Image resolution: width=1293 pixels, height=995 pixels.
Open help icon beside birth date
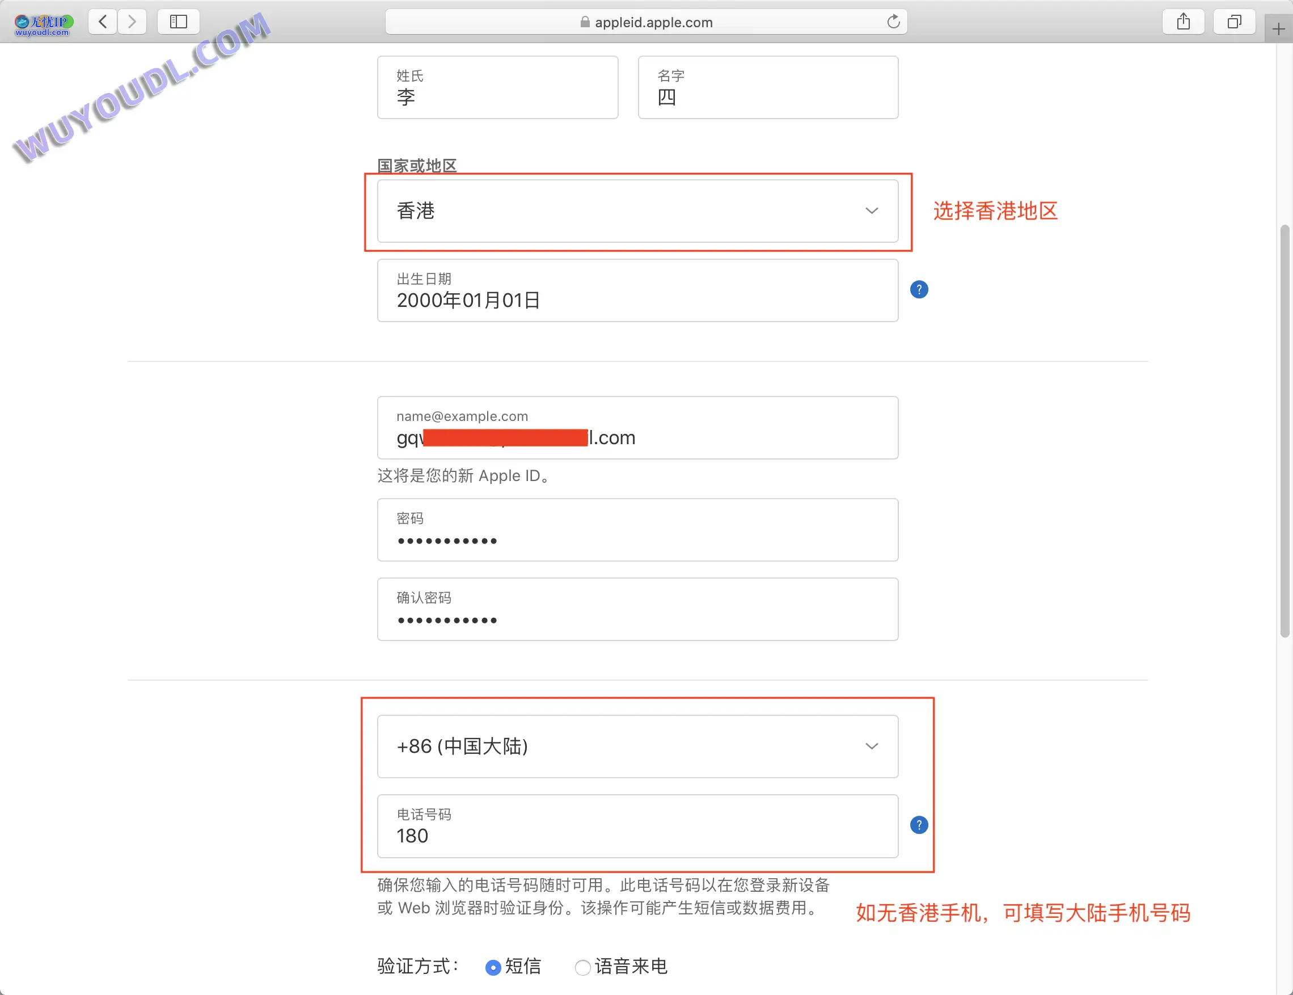point(919,290)
